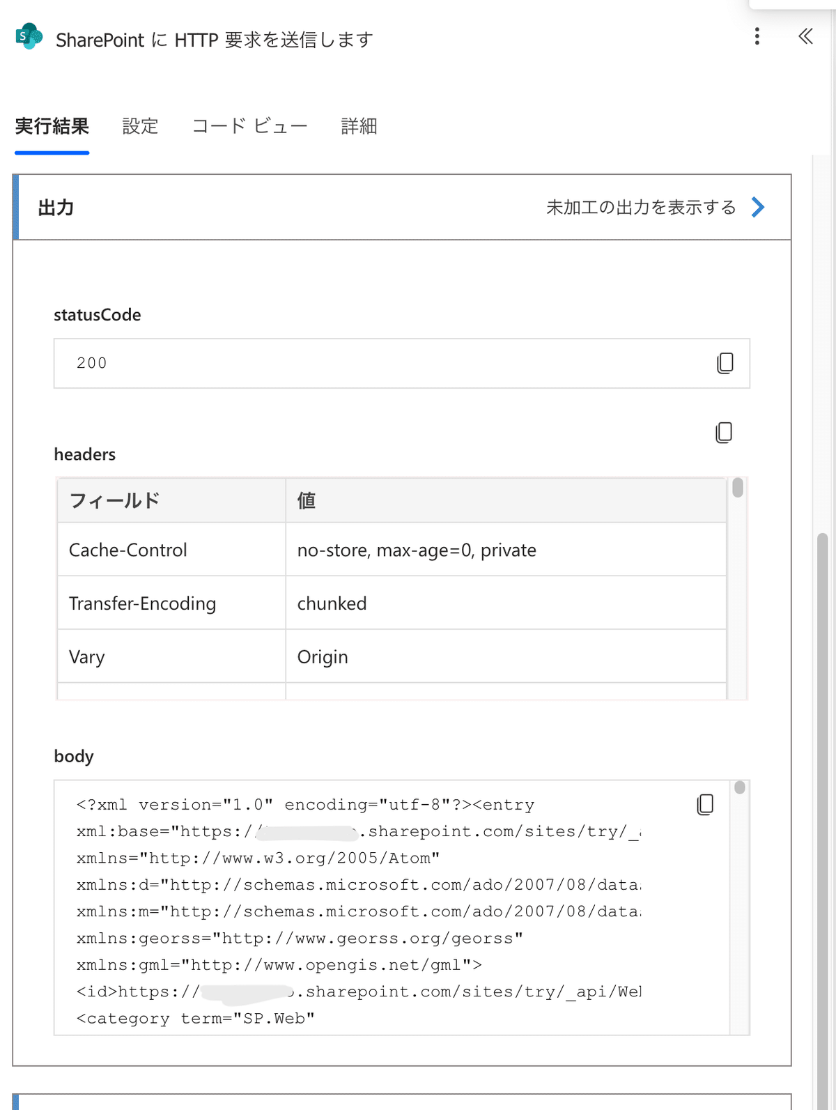Viewport: 836px width, 1110px height.
Task: Click the headers table scrollbar thumb
Action: click(738, 488)
